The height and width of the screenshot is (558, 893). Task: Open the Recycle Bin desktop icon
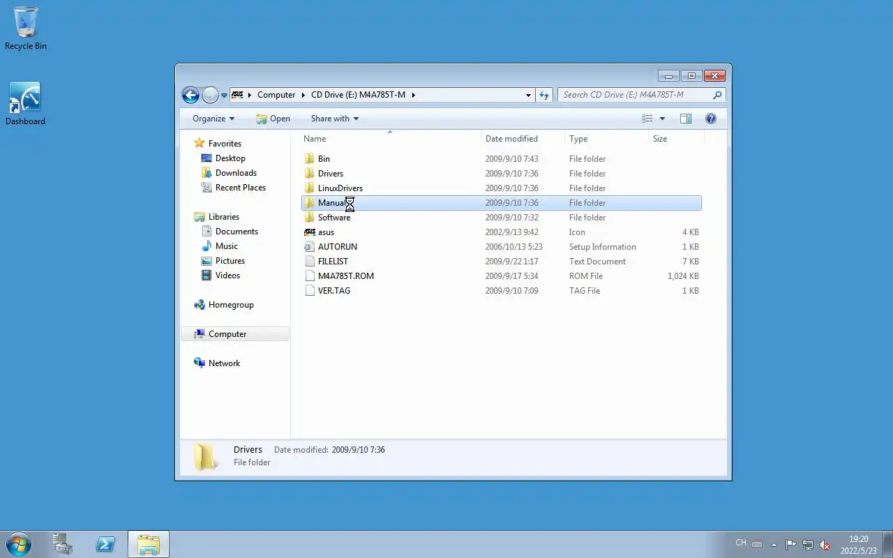click(26, 29)
